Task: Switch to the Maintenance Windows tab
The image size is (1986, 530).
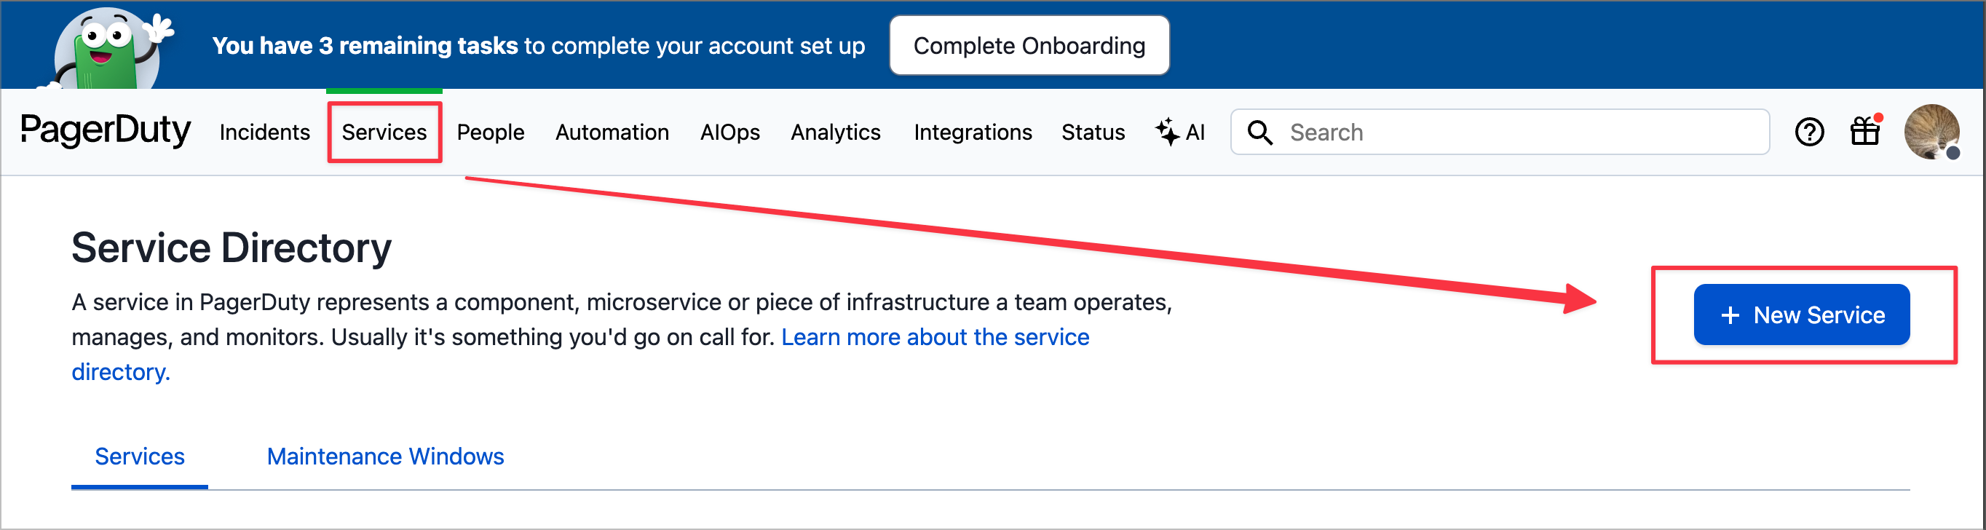Action: pos(384,456)
